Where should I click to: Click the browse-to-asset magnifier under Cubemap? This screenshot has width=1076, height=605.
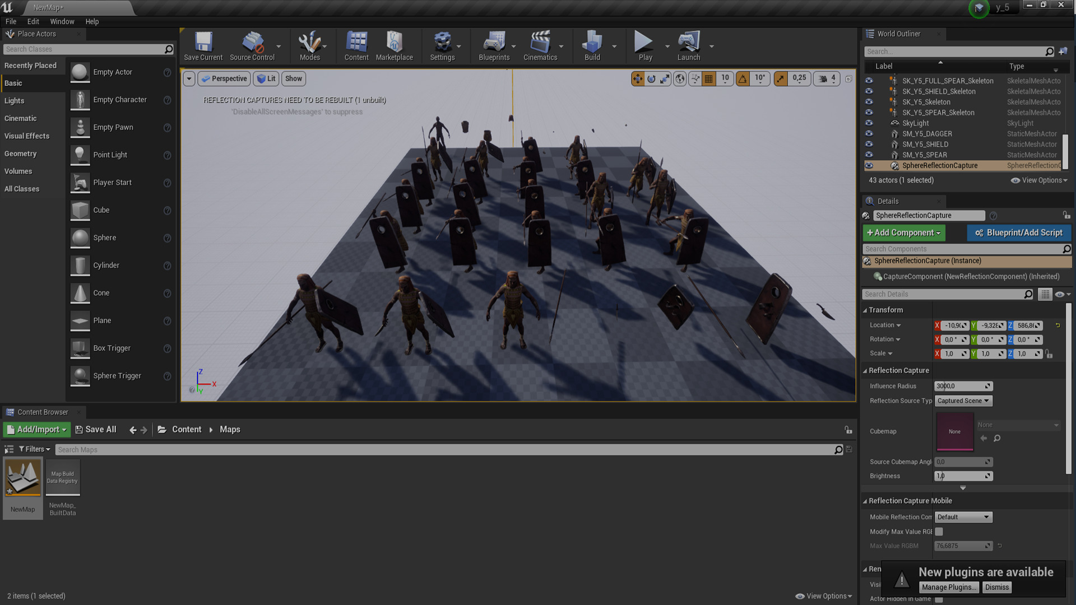[997, 439]
